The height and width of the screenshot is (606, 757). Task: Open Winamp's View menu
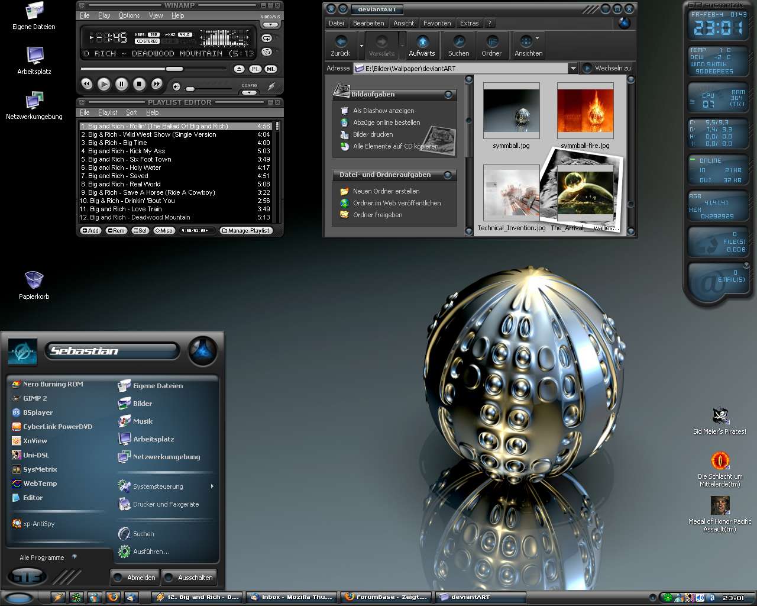coord(156,15)
